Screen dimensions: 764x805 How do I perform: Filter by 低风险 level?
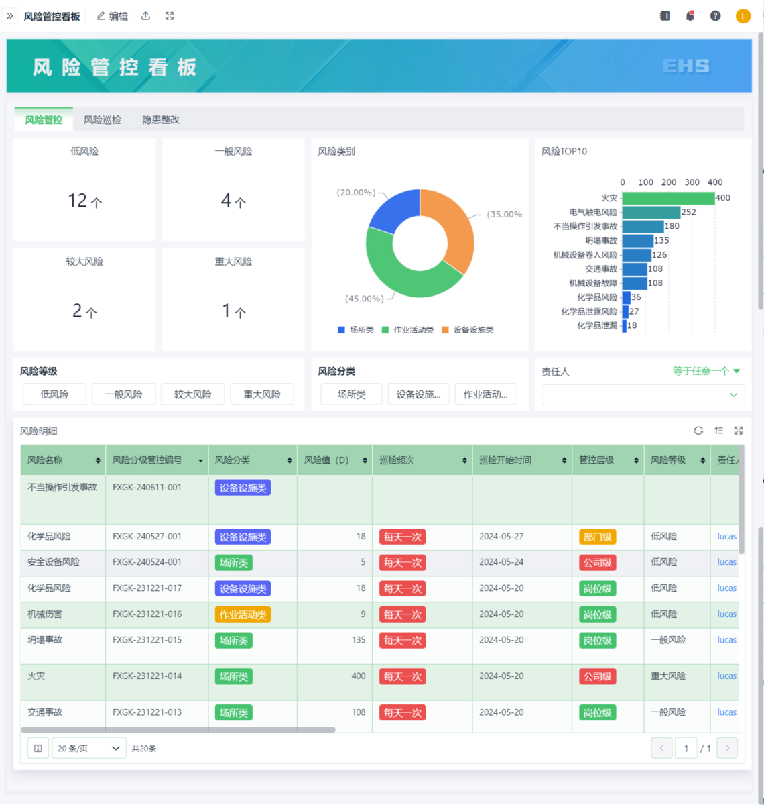tap(54, 394)
